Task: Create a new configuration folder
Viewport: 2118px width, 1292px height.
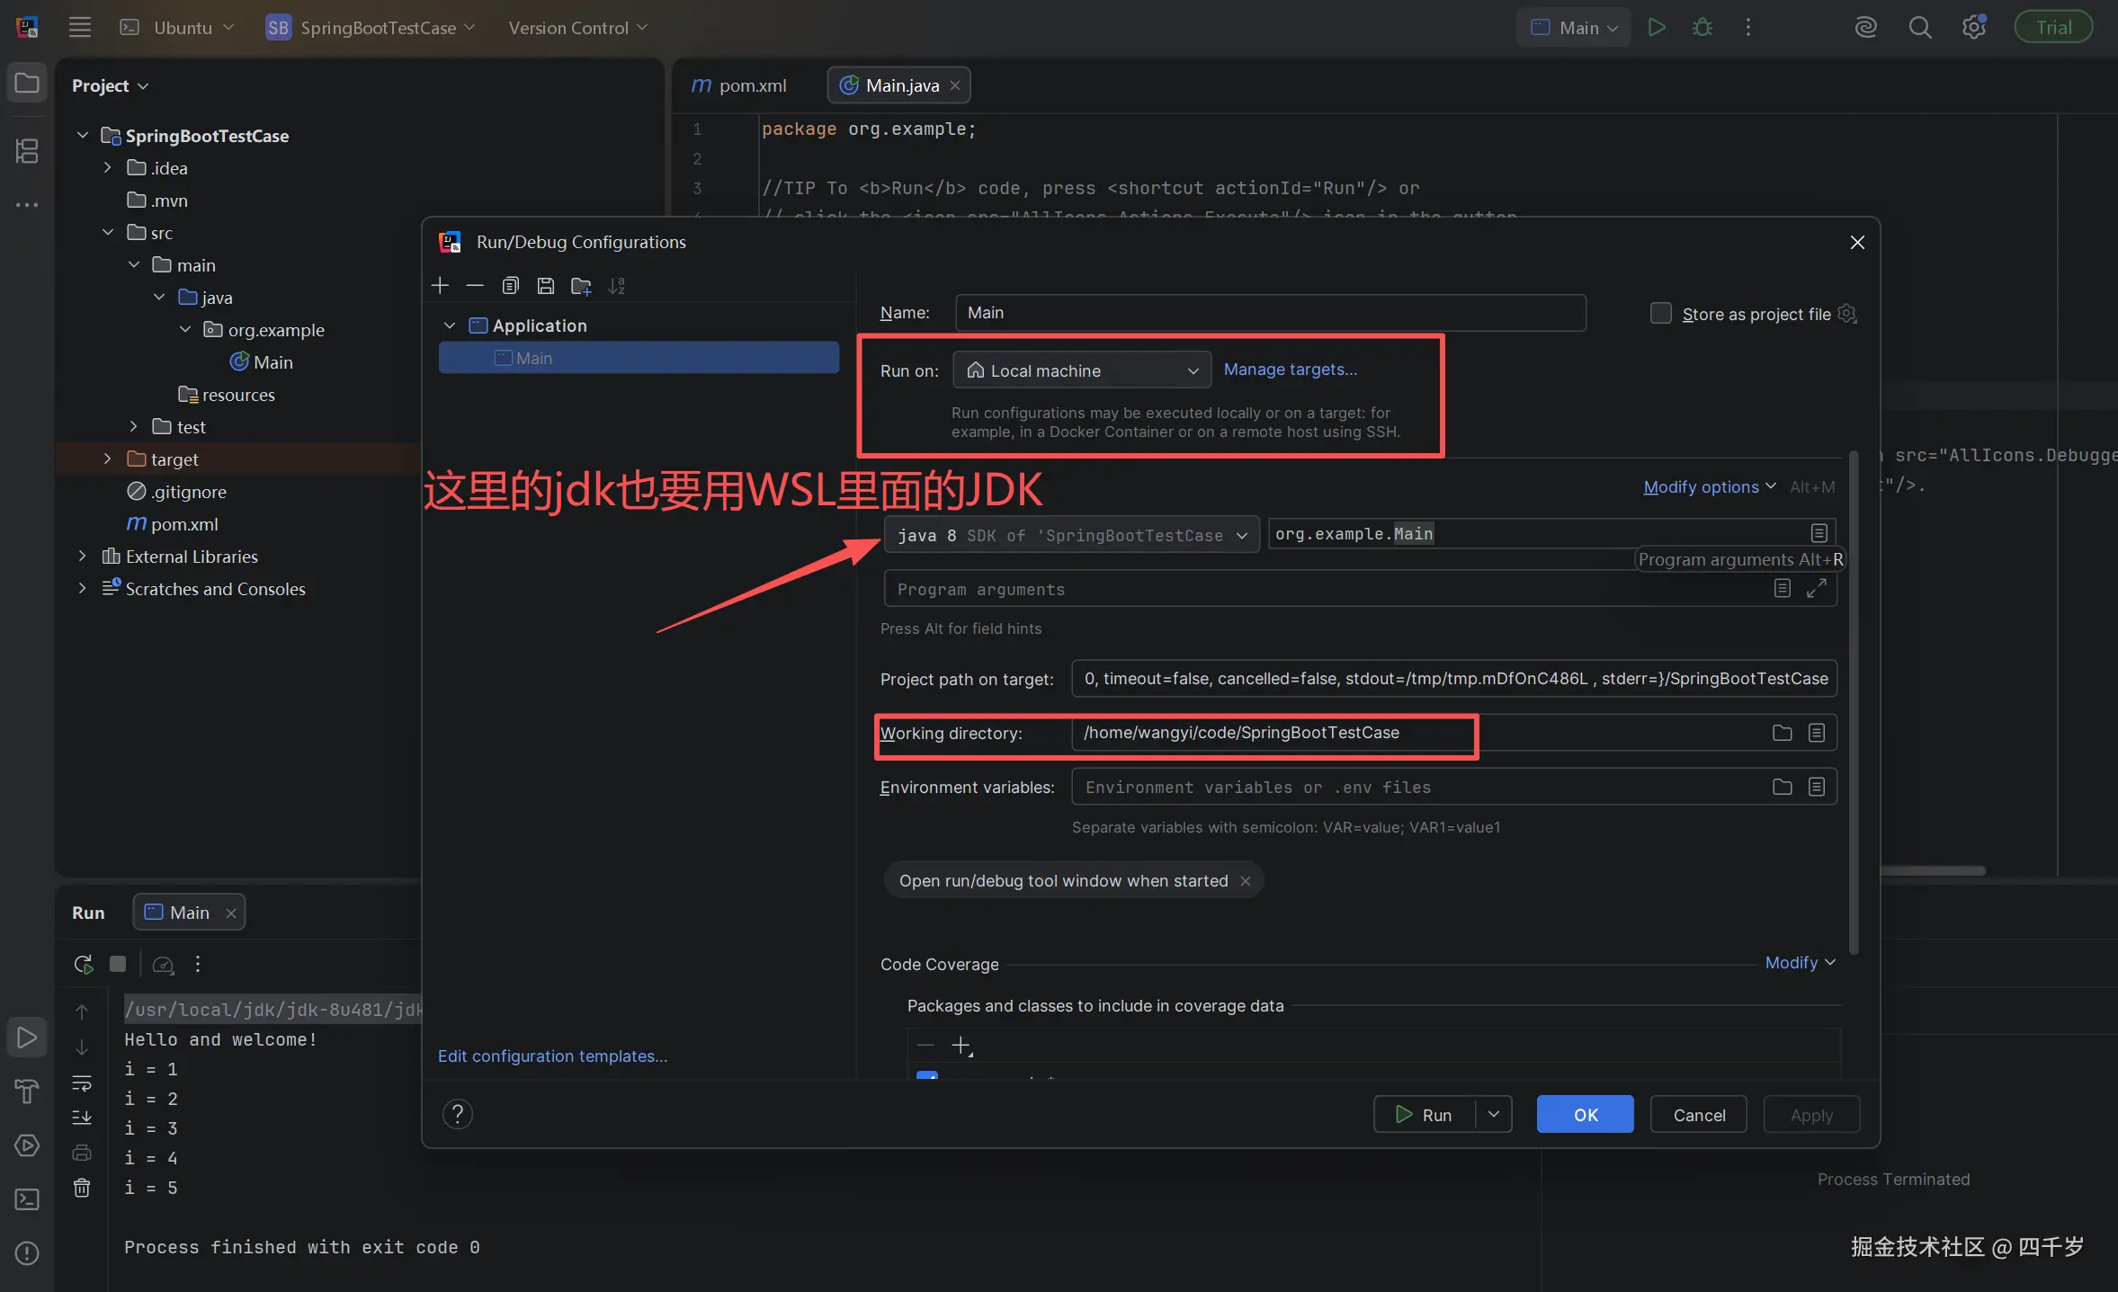Action: tap(581, 285)
